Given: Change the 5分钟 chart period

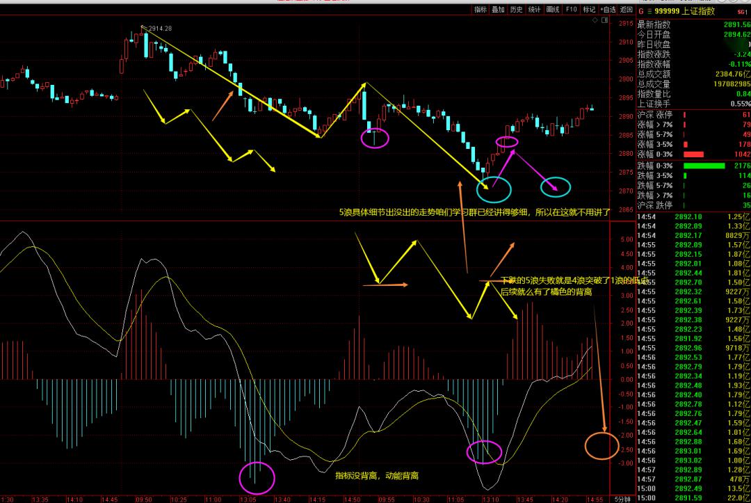Looking at the screenshot, I should pos(622,499).
